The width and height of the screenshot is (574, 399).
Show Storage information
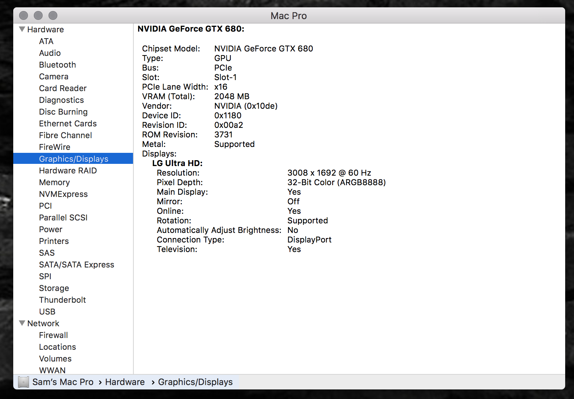[54, 288]
